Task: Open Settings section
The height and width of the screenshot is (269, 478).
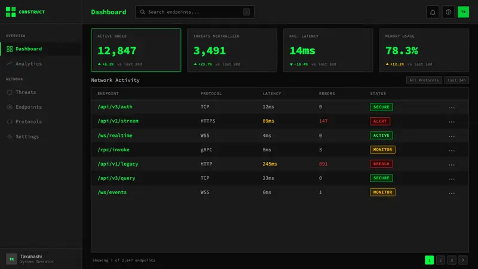Action: [x=41, y=137]
